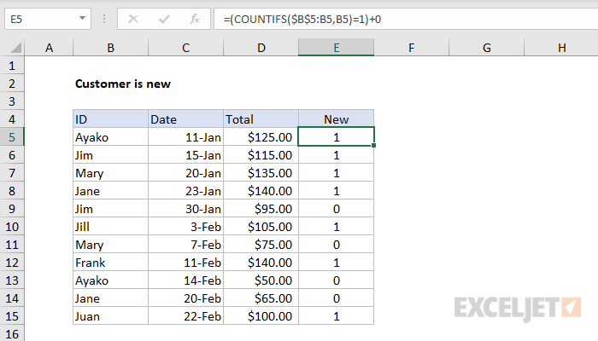Click the formula text in the formula bar
The image size is (598, 341).
pos(302,19)
